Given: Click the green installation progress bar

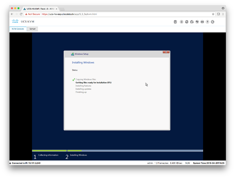Looking at the screenshot, I should tap(57, 151).
